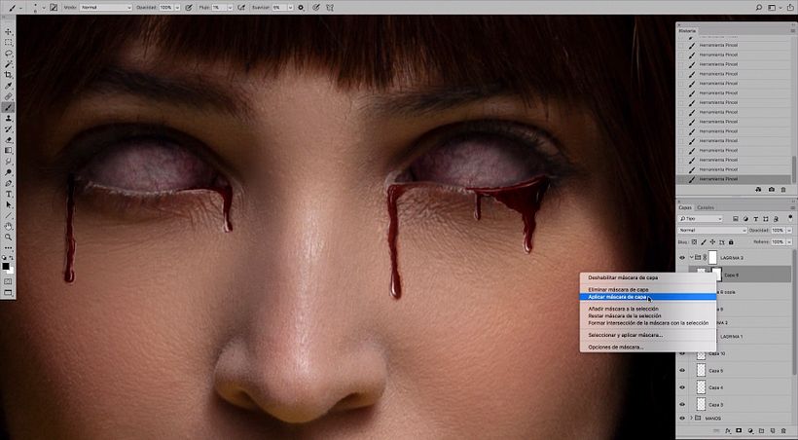The image size is (798, 440).
Task: Open the layer filter Tipo dropdown
Action: click(x=701, y=218)
